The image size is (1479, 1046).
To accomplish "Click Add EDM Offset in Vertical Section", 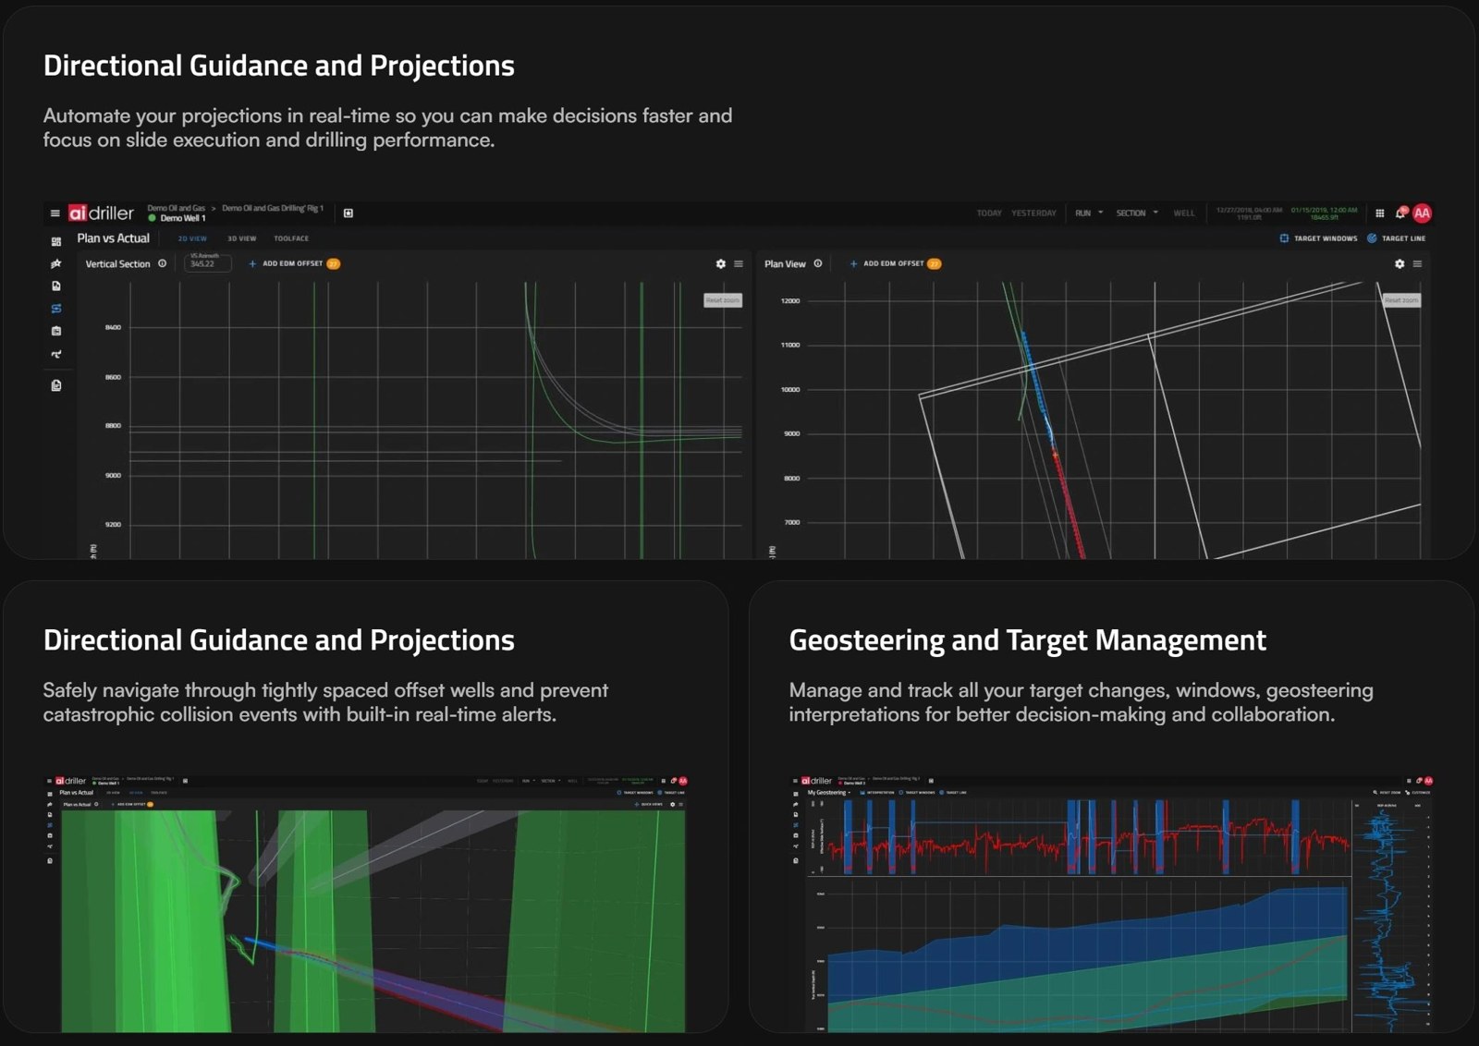I will pyautogui.click(x=286, y=264).
